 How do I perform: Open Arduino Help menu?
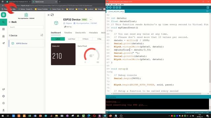[x=122, y=5]
